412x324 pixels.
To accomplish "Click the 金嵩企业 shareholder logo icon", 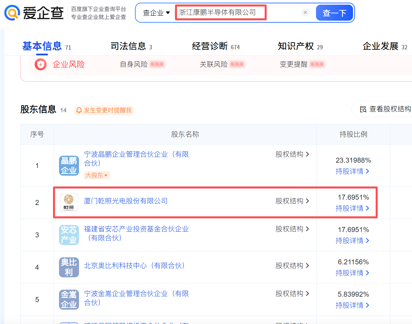I will pos(69,300).
